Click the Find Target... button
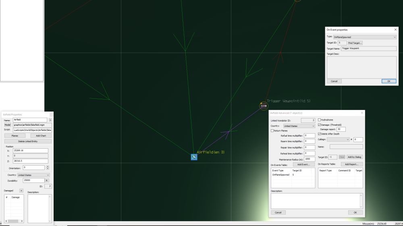 point(355,43)
